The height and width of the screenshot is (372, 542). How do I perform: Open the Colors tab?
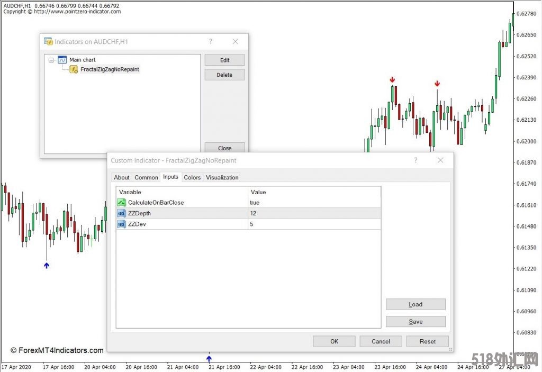pyautogui.click(x=192, y=177)
